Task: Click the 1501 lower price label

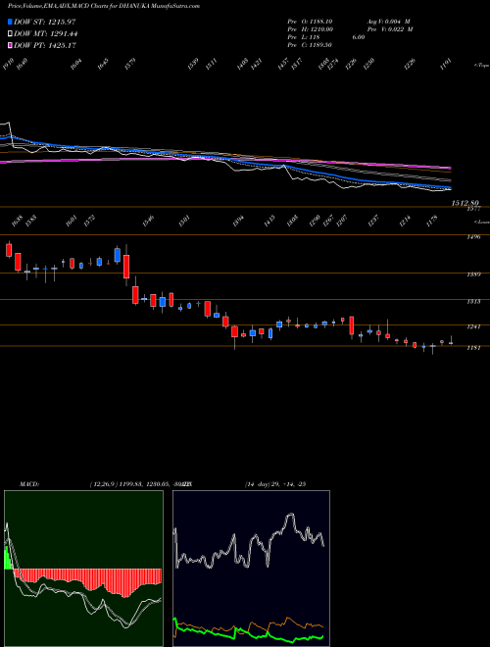Action: coord(184,221)
